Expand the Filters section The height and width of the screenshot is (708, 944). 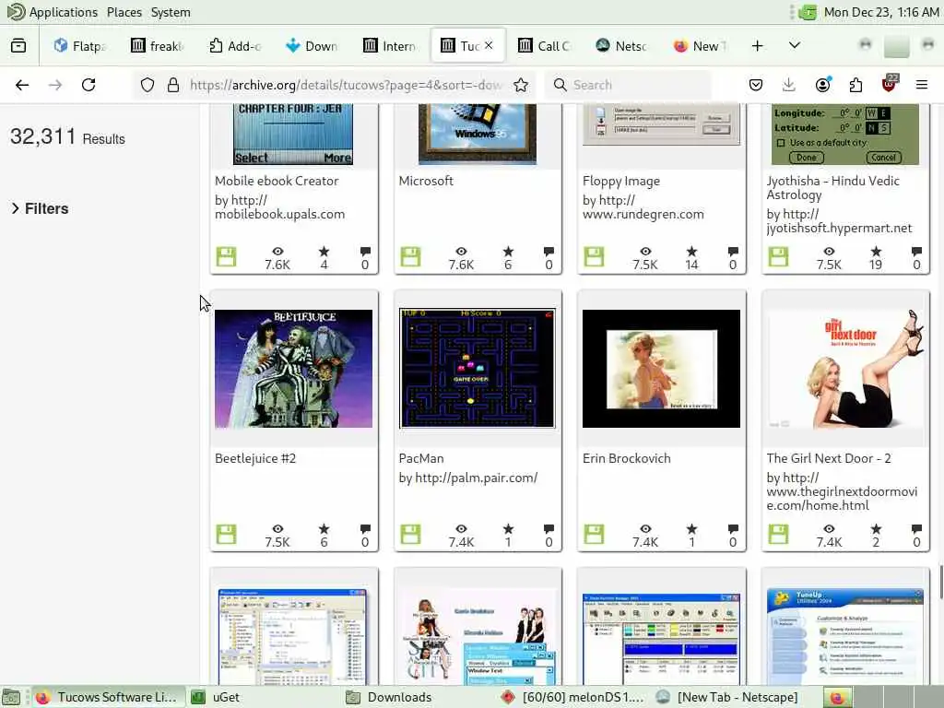coord(40,208)
